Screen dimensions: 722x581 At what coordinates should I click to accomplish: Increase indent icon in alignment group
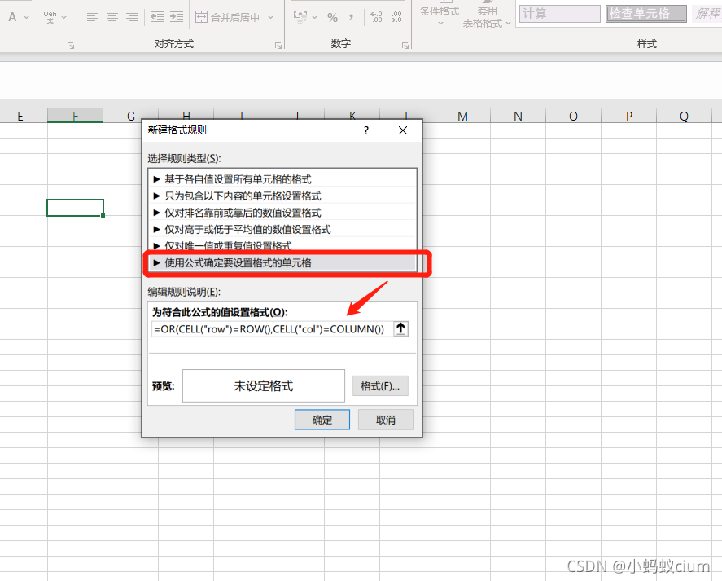[177, 18]
